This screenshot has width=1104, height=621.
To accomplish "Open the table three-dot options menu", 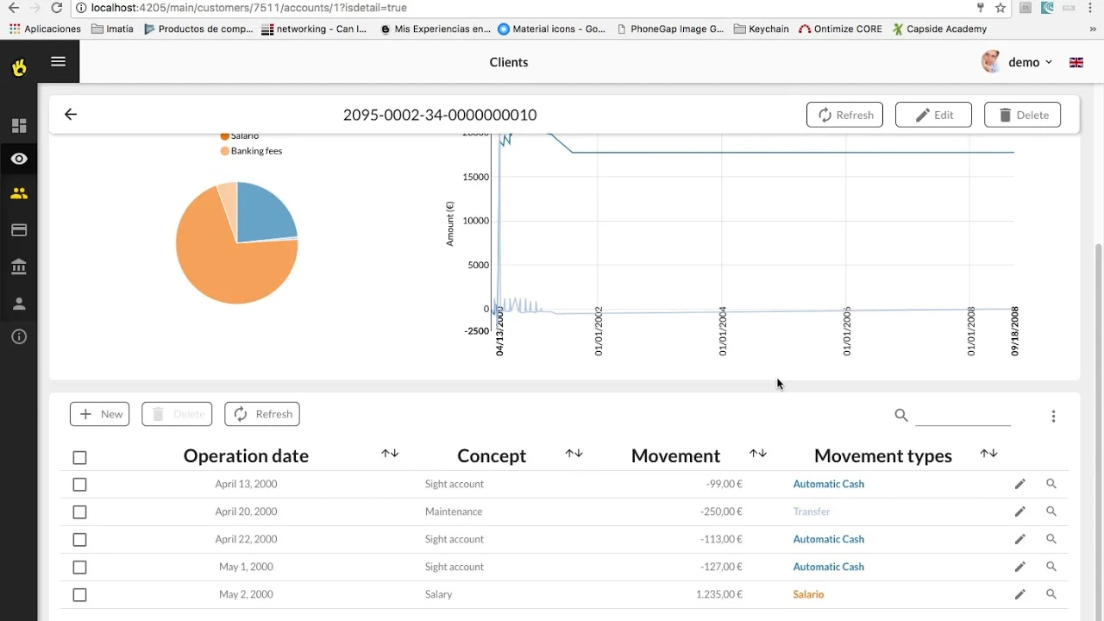I will coord(1053,417).
